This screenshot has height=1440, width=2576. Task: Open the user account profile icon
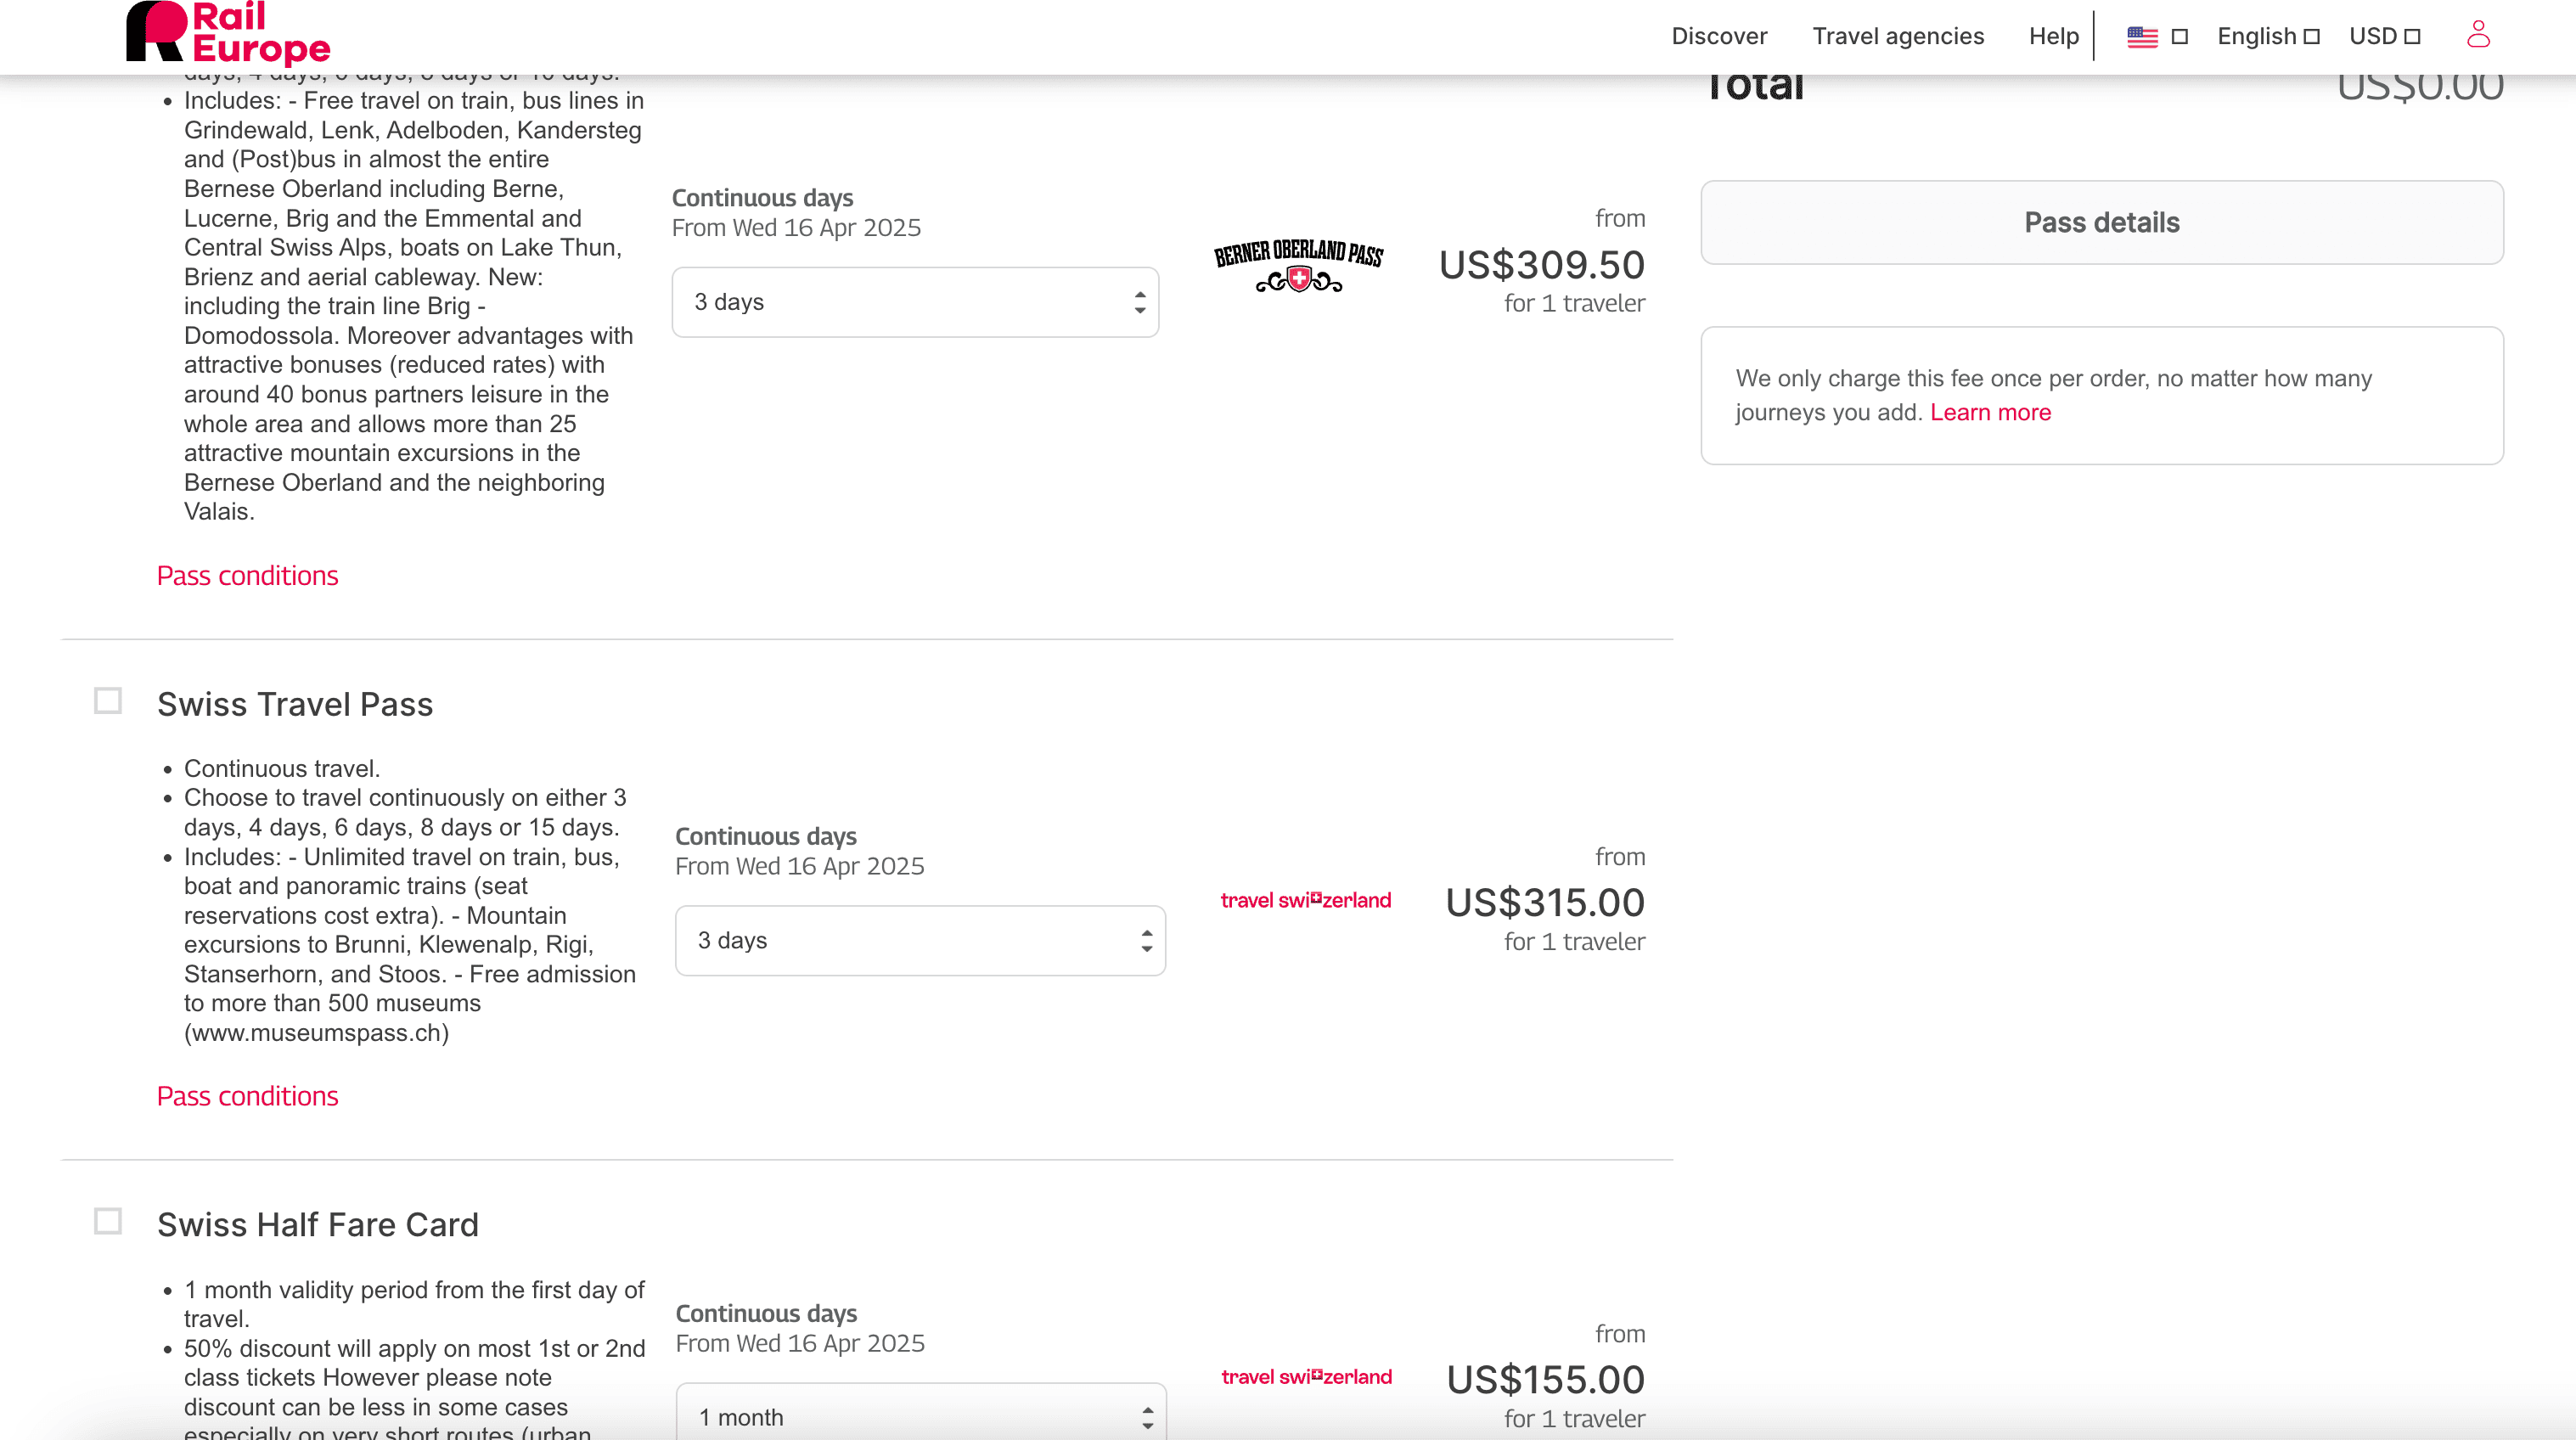pyautogui.click(x=2478, y=35)
